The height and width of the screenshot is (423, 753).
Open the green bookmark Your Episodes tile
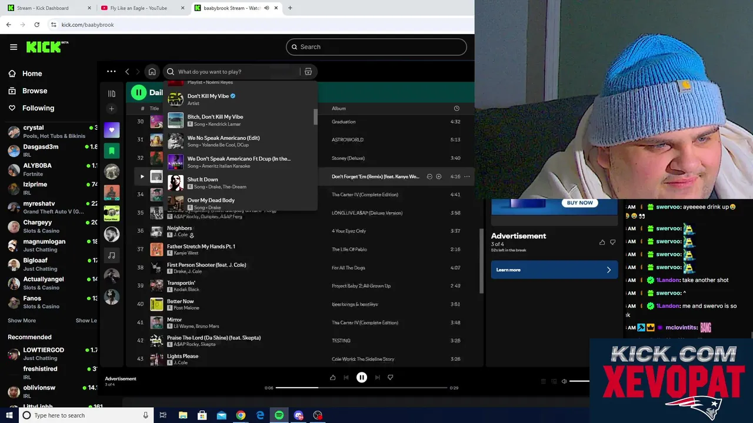click(x=112, y=151)
